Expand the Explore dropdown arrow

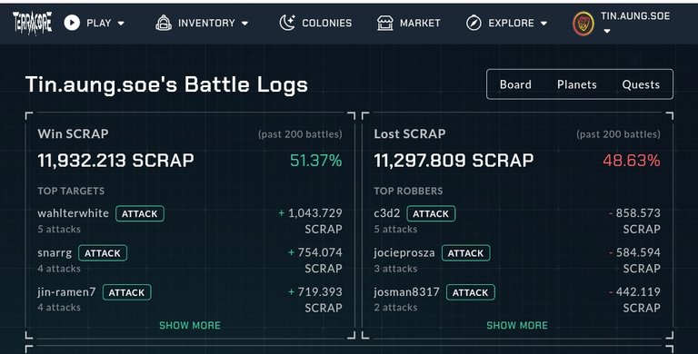(x=544, y=23)
